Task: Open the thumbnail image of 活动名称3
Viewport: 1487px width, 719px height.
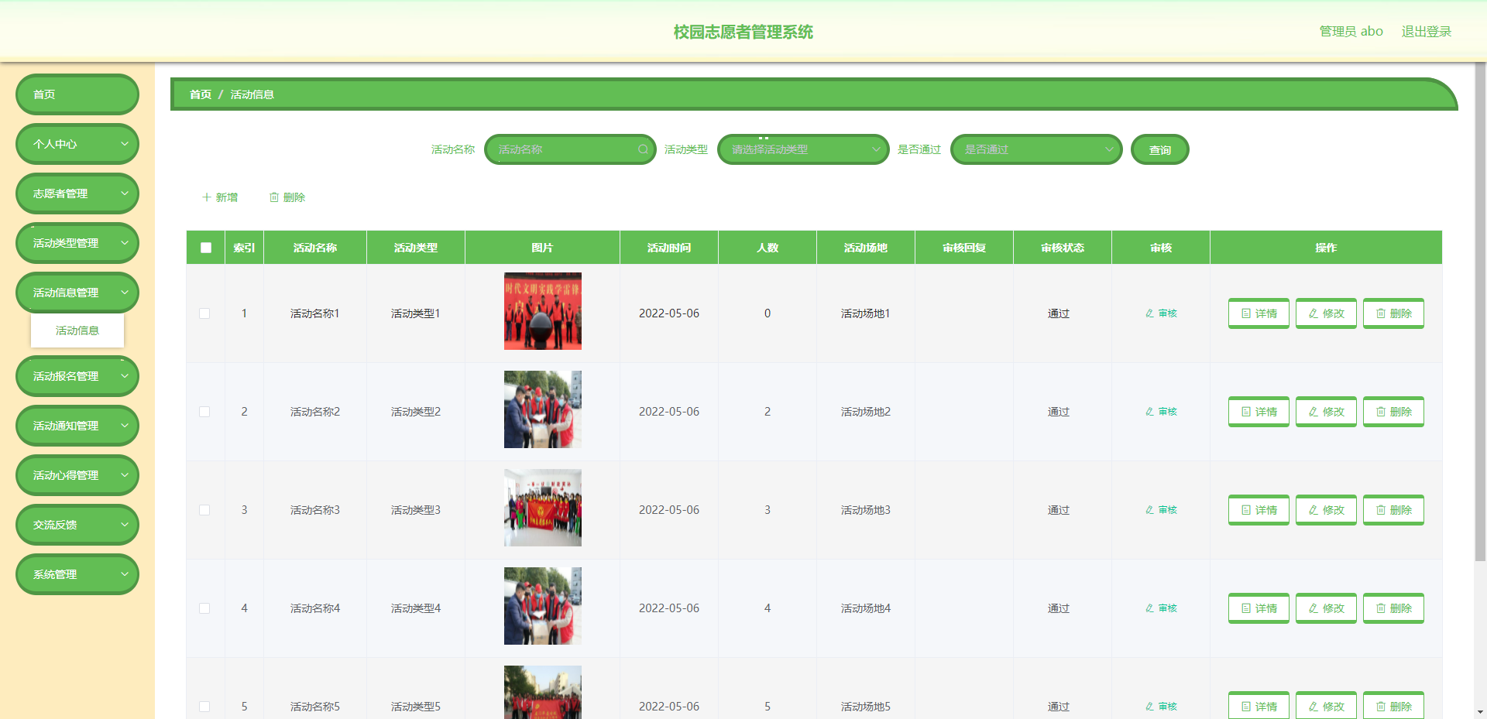Action: (x=542, y=508)
